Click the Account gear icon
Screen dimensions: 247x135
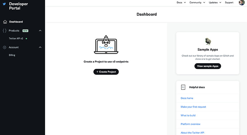click(5, 47)
